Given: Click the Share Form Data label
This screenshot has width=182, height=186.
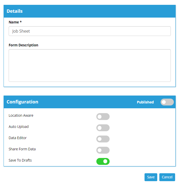Looking at the screenshot, I should [22, 149].
